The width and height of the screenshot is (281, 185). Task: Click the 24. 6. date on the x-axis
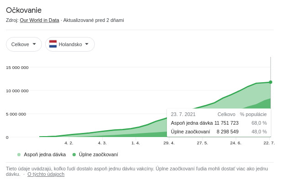pos(236,143)
